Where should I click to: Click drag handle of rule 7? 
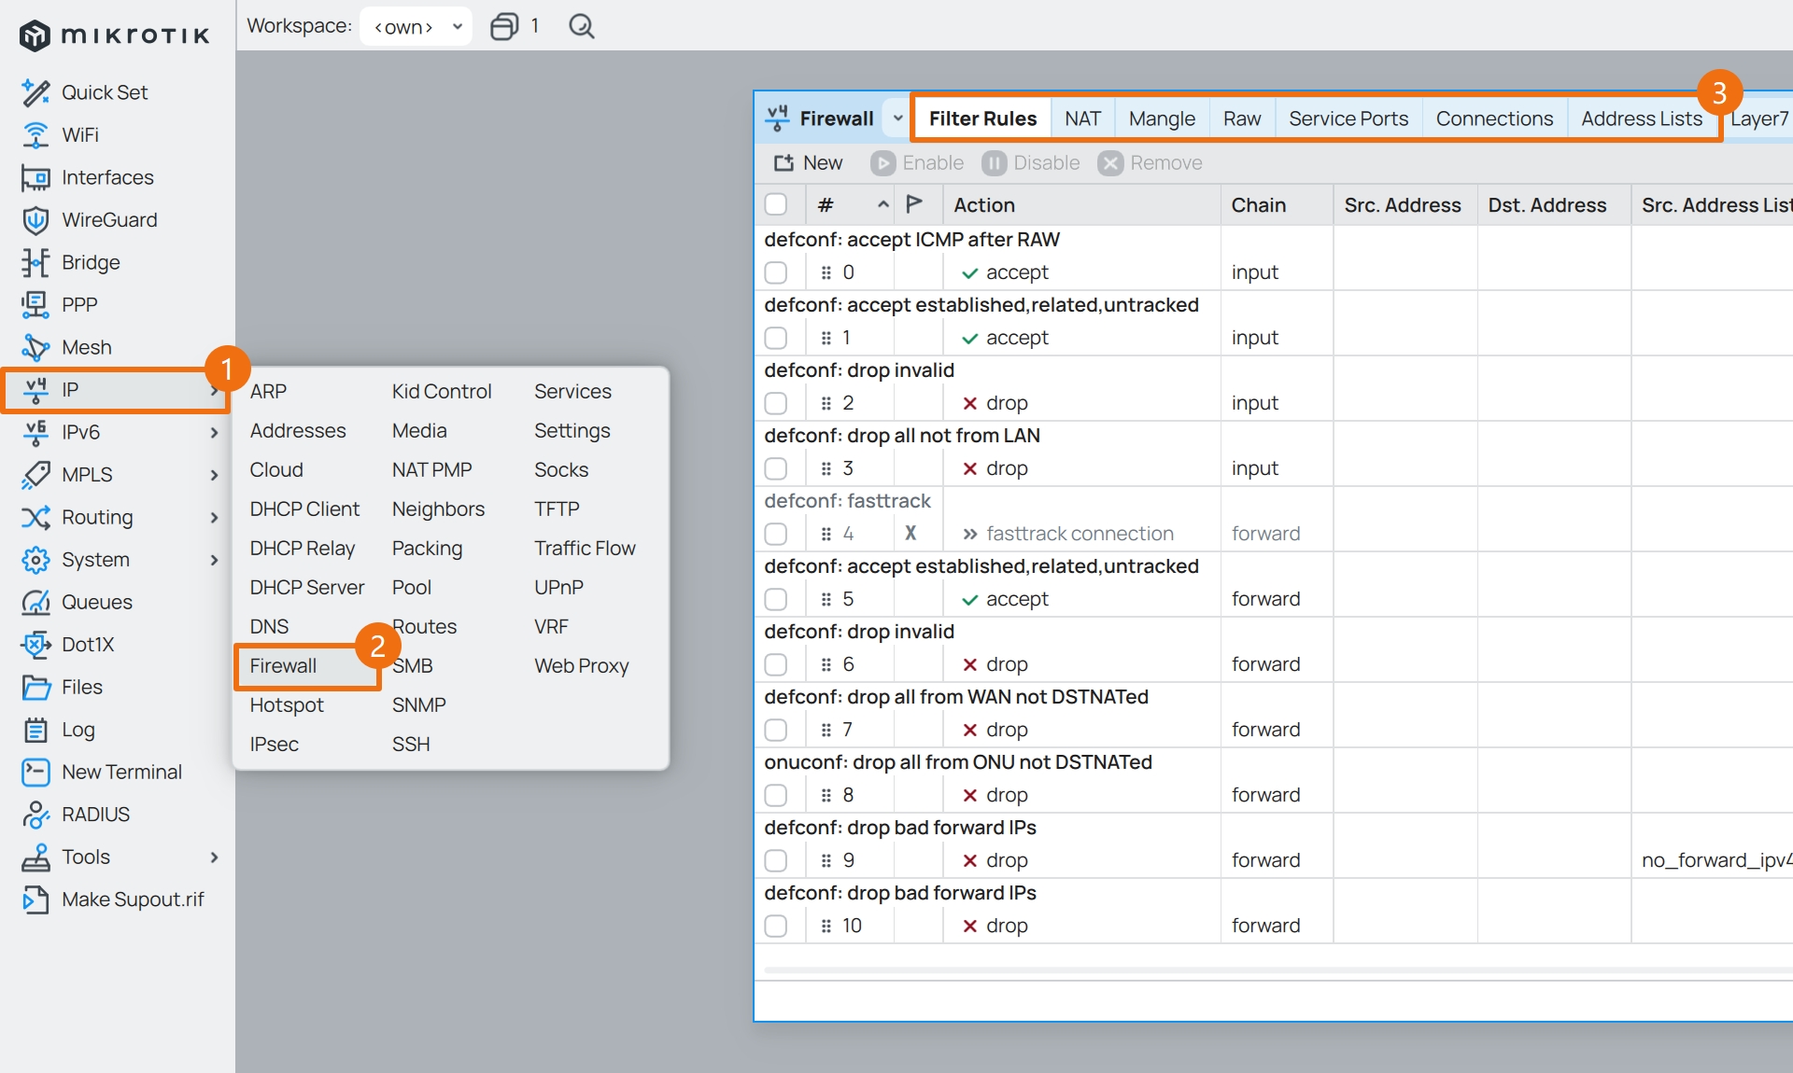tap(826, 730)
